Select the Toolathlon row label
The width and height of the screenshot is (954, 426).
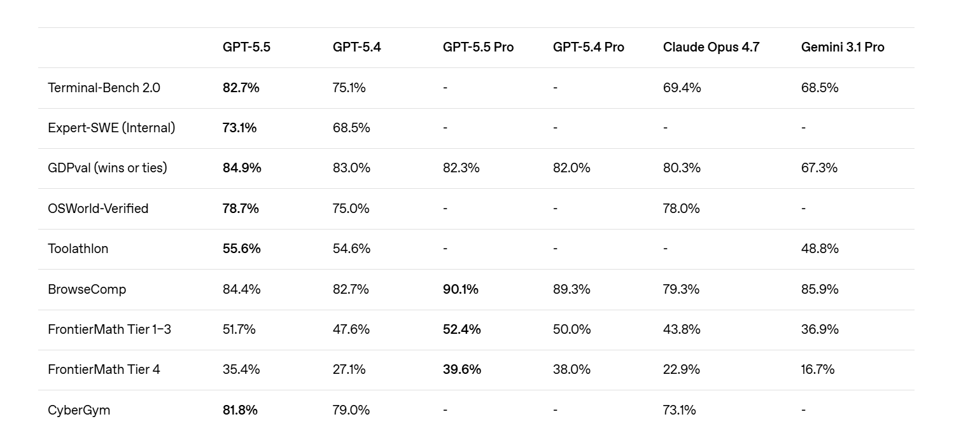[x=78, y=249]
